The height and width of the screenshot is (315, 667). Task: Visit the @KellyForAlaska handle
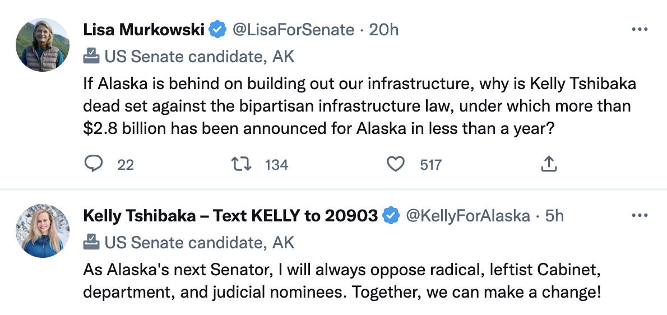click(x=467, y=216)
